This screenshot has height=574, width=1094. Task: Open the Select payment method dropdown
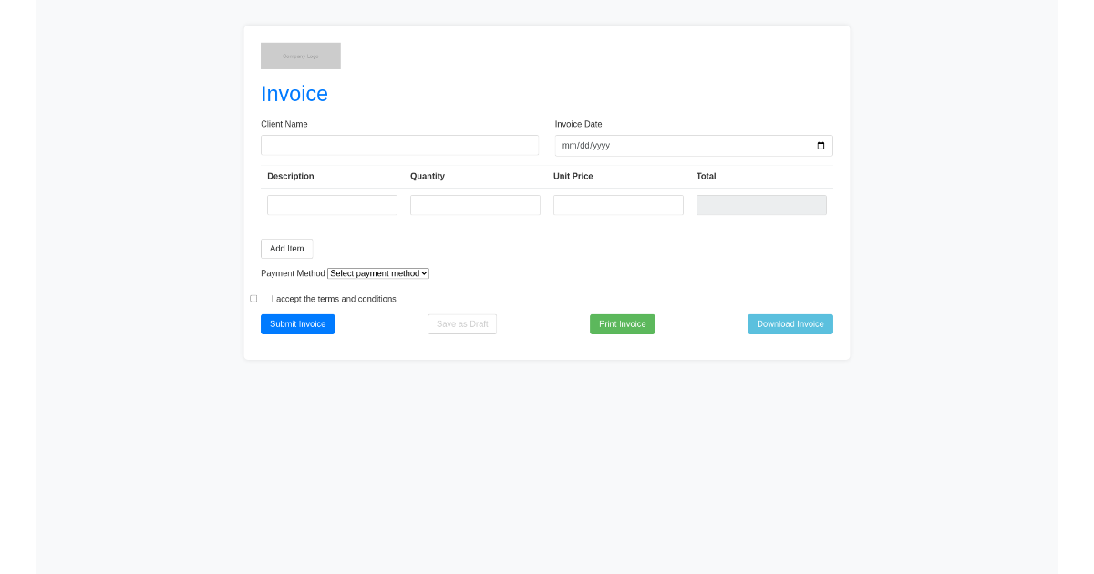(x=377, y=273)
